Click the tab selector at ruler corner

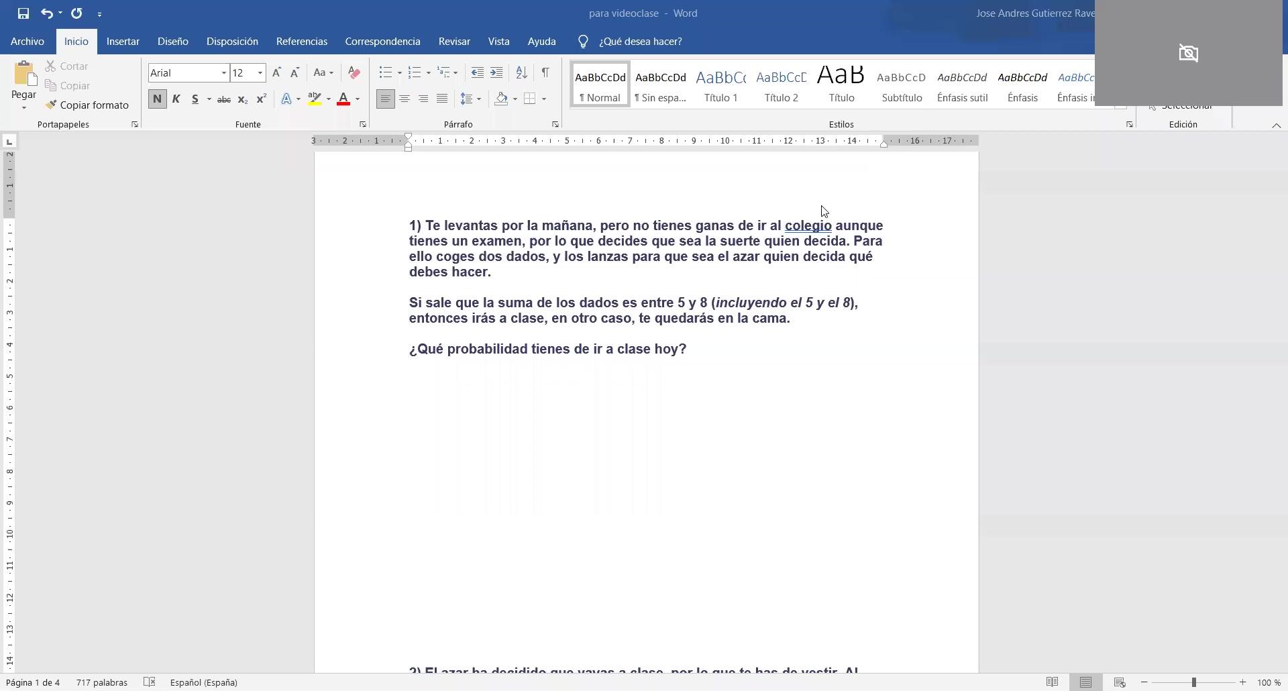(9, 142)
